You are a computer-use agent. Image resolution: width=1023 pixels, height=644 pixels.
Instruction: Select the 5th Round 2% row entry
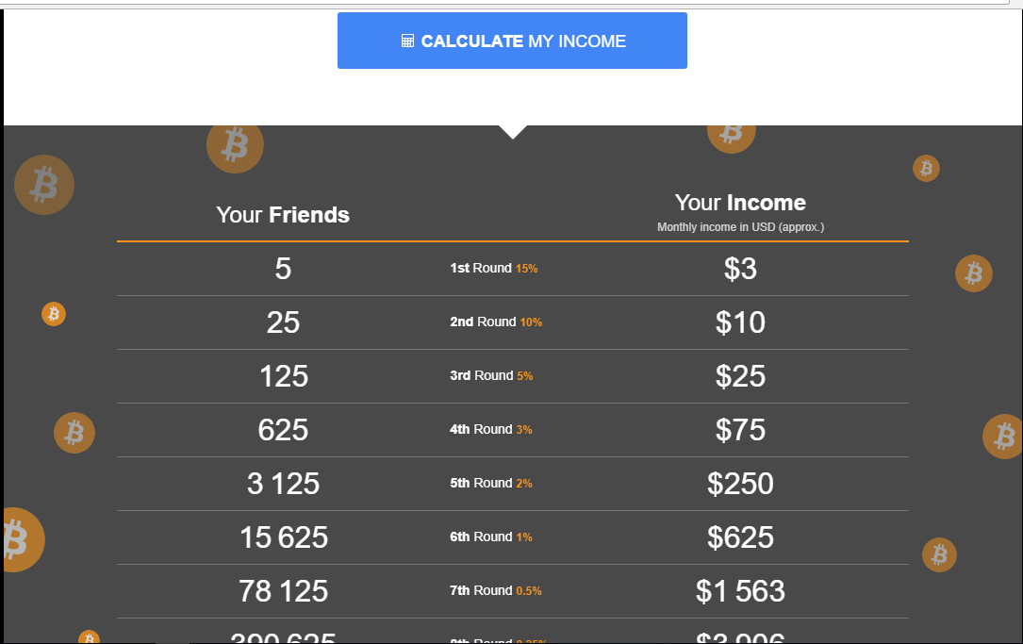click(x=494, y=483)
